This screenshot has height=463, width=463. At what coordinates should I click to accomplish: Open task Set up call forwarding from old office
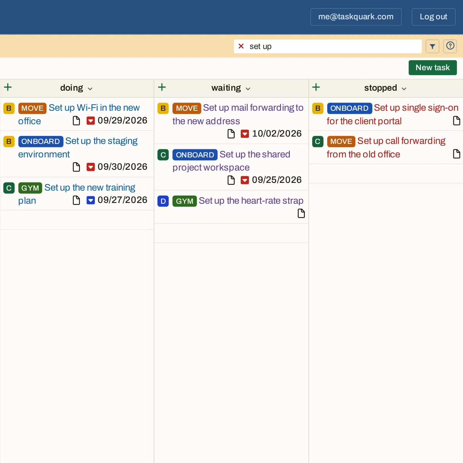[x=401, y=141]
